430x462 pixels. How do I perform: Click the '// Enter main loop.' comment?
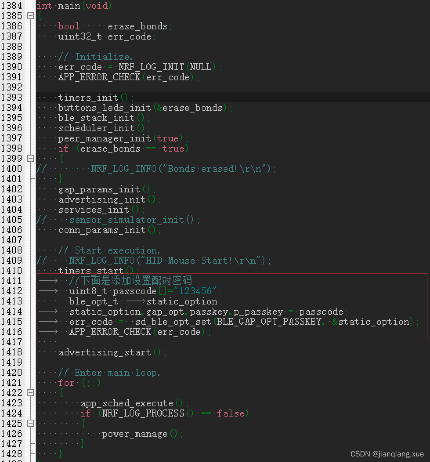click(109, 373)
